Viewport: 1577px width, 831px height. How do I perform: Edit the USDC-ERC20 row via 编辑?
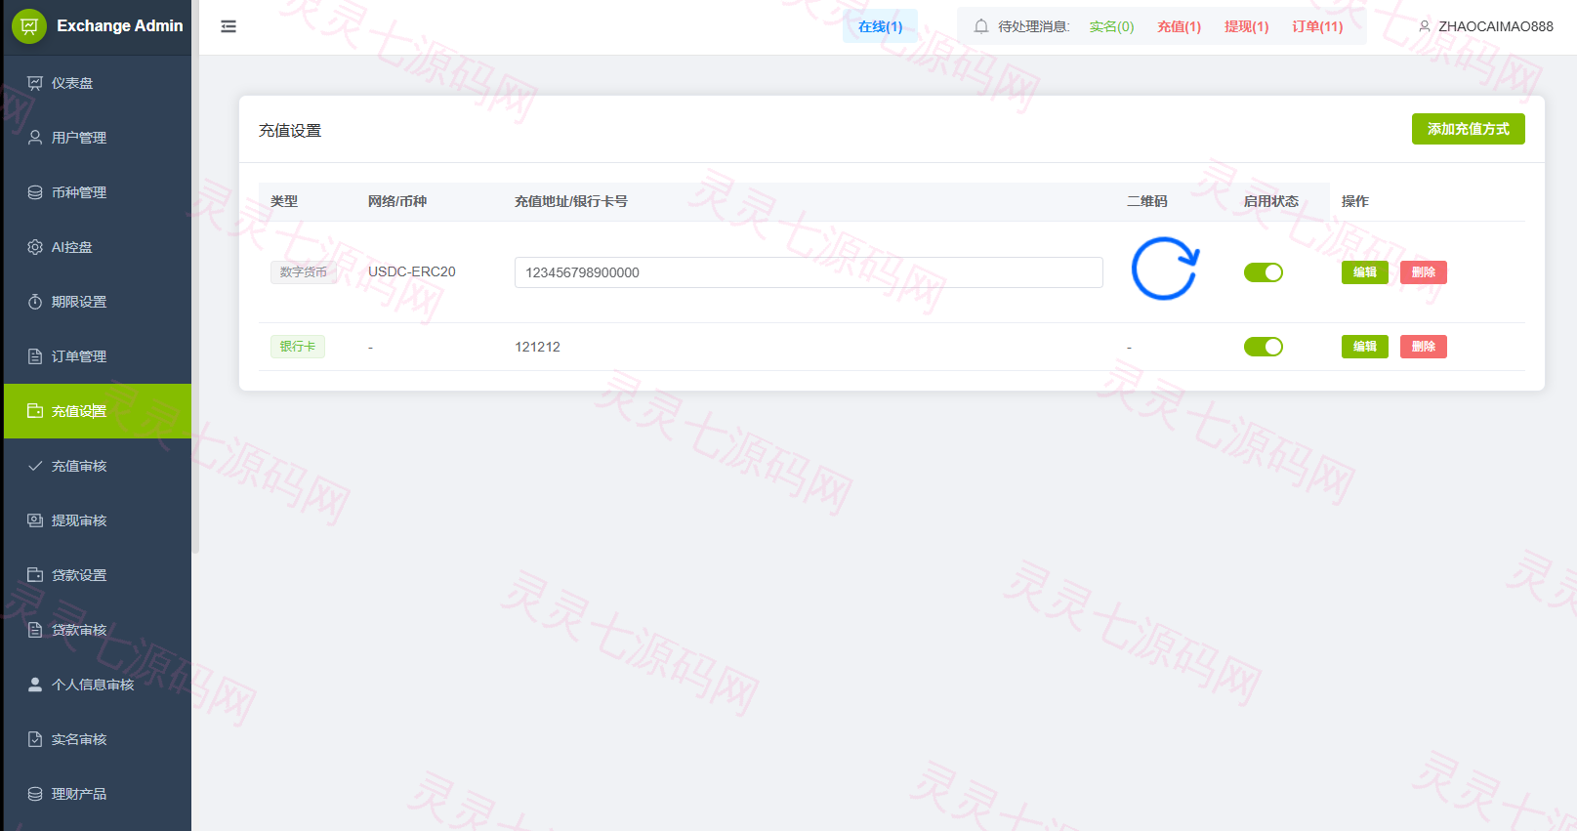click(x=1364, y=272)
